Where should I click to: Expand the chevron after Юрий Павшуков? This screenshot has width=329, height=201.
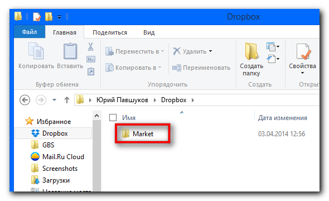(x=155, y=100)
